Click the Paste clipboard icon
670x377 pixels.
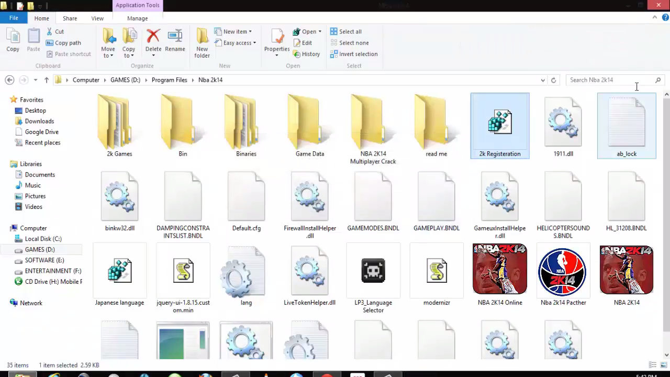(33, 40)
